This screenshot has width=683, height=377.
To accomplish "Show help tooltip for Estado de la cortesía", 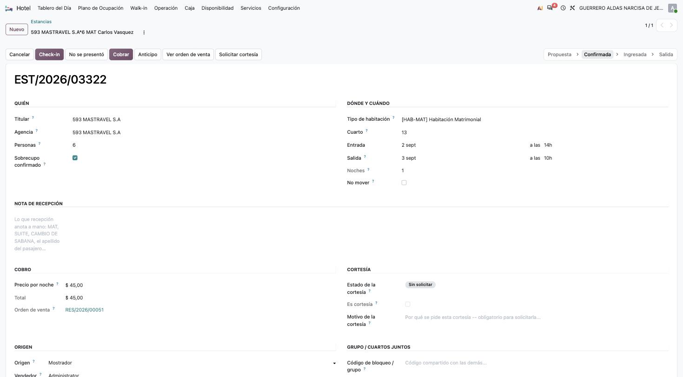I will pyautogui.click(x=370, y=291).
